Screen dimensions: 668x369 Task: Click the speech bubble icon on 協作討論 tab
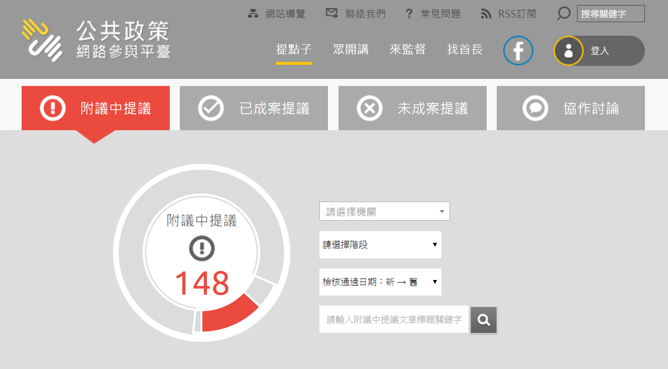pos(535,108)
